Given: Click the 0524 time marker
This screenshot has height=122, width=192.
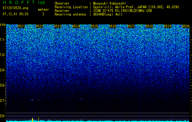Looking at the screenshot, I should tap(76, 26).
